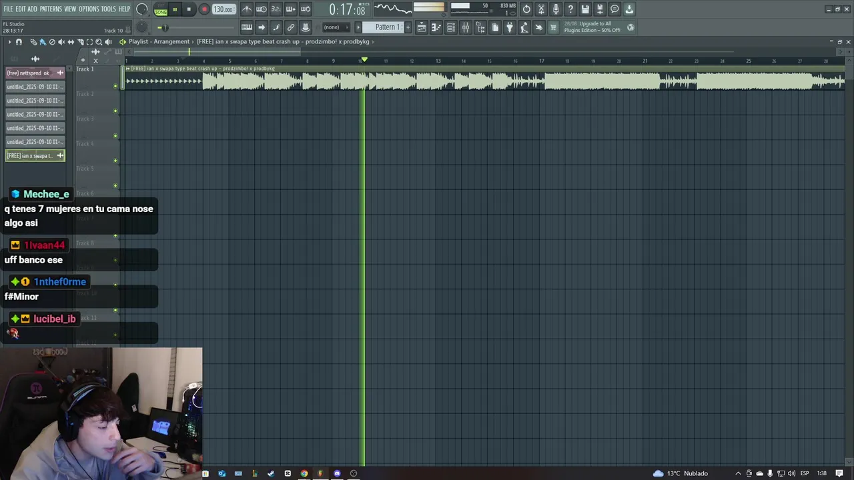Click the touch controller hand icon
The image size is (854, 480).
[539, 27]
